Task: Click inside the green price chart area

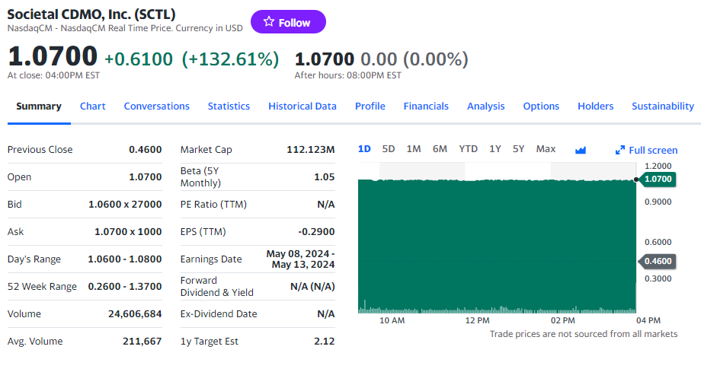Action: tap(495, 243)
